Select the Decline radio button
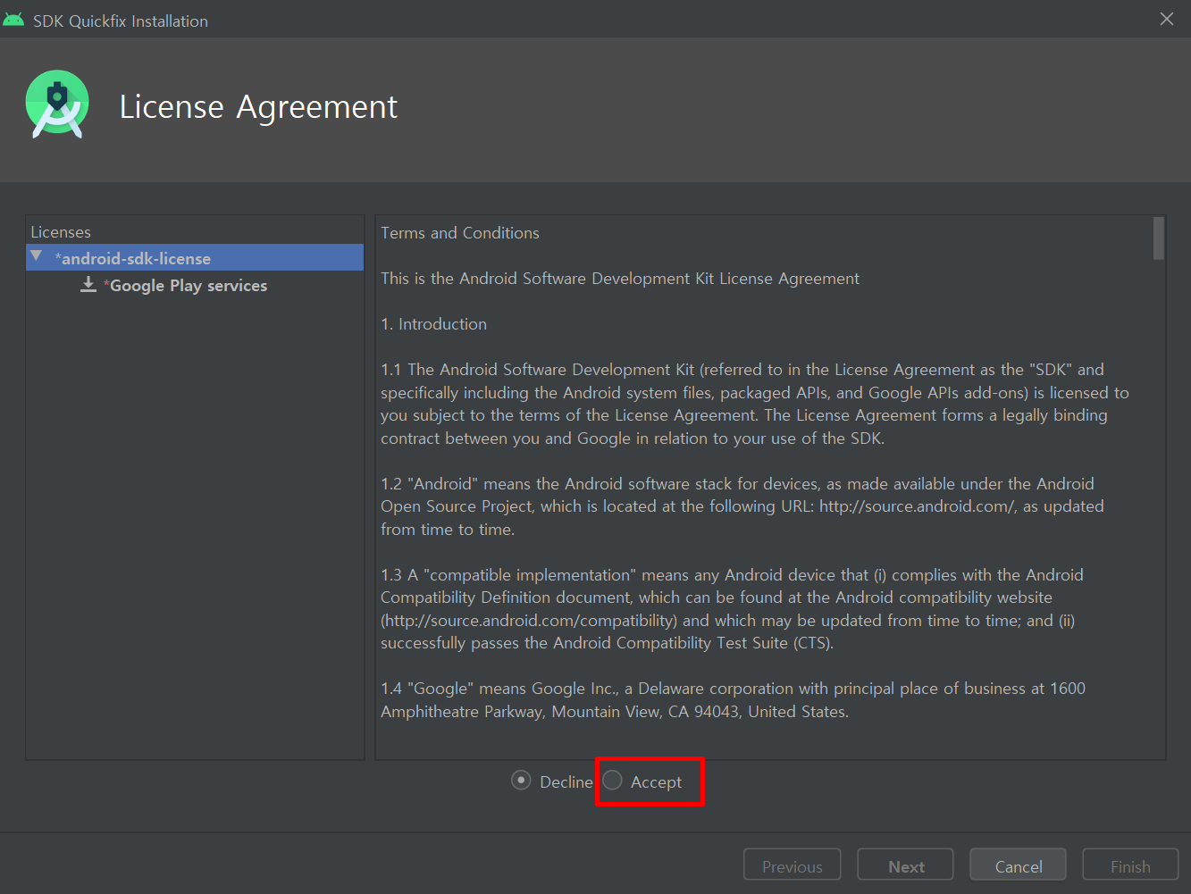Viewport: 1191px width, 894px height. coord(521,781)
